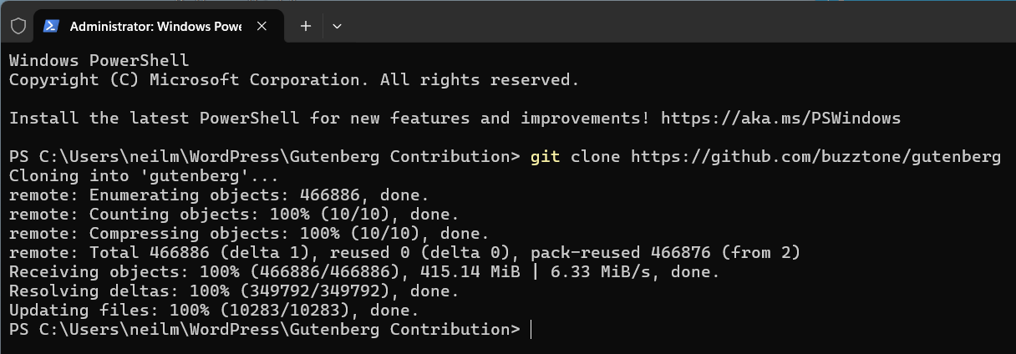
Task: Open the aka.ms/PSWindows link
Action: 780,118
